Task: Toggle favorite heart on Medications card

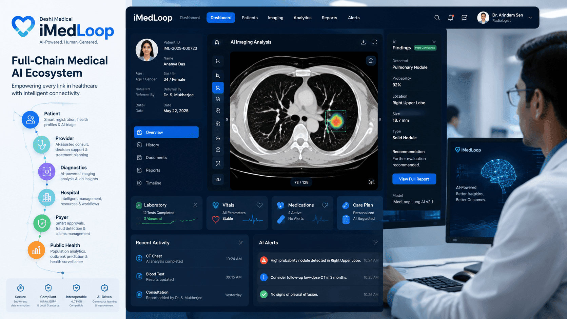Action: click(325, 205)
